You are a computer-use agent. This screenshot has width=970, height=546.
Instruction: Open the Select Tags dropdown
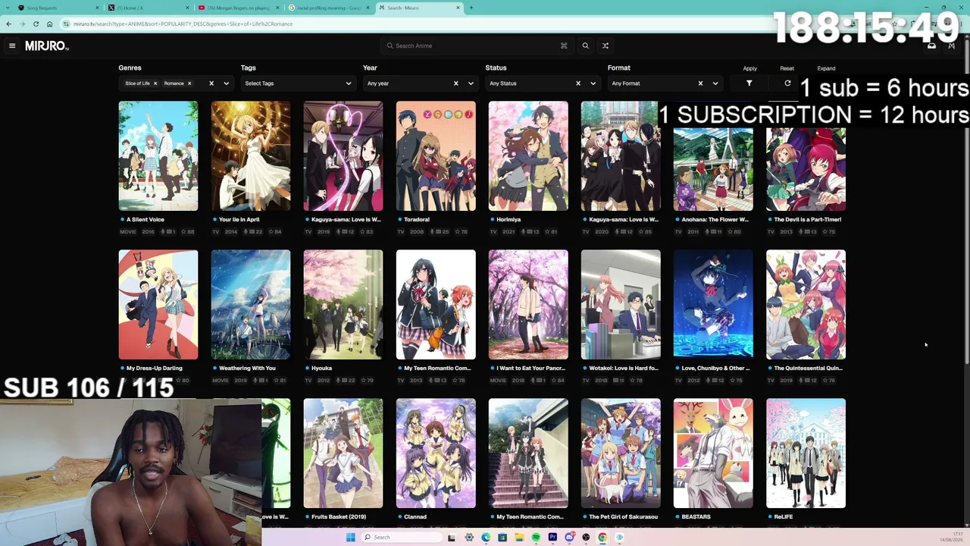click(x=298, y=83)
